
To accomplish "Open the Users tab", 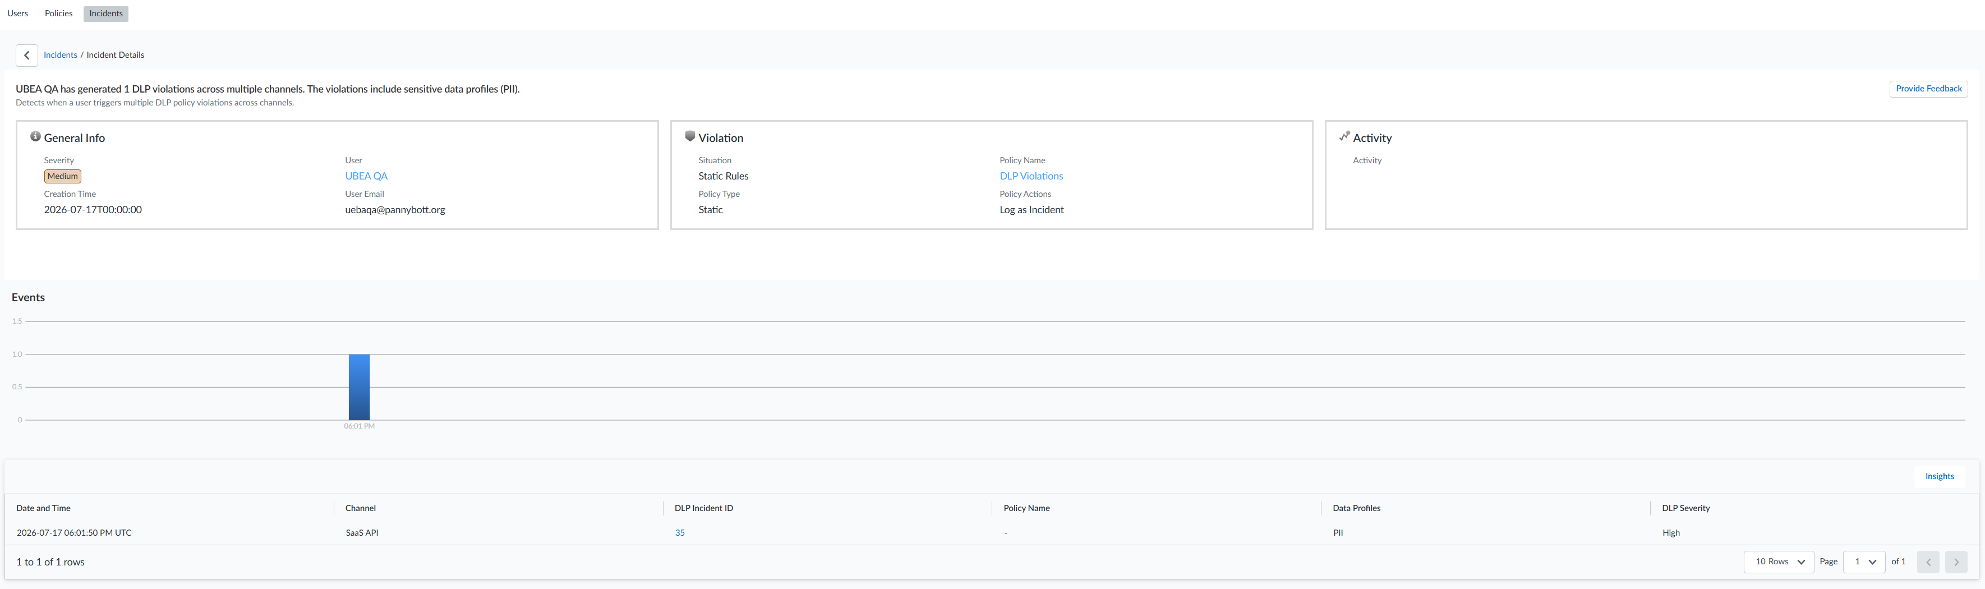I will [18, 14].
